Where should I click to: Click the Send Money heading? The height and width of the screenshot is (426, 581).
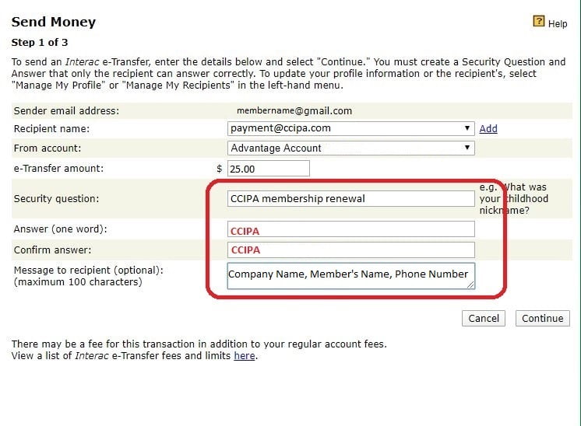pyautogui.click(x=54, y=22)
